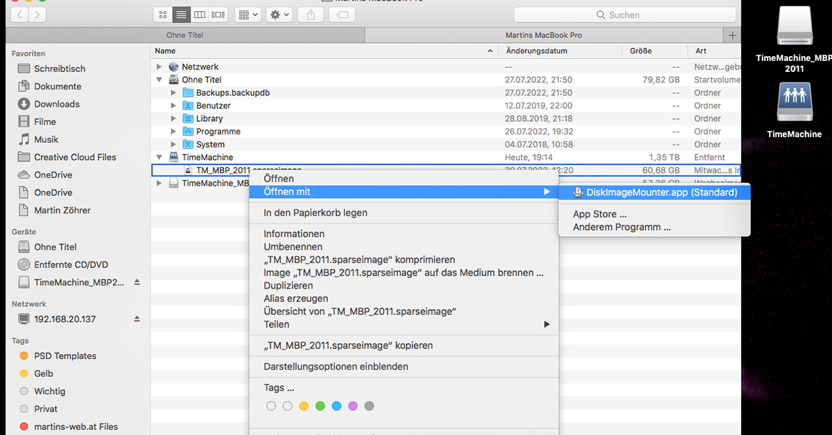
Task: Select the martins-web.at Files tag
Action: 76,427
